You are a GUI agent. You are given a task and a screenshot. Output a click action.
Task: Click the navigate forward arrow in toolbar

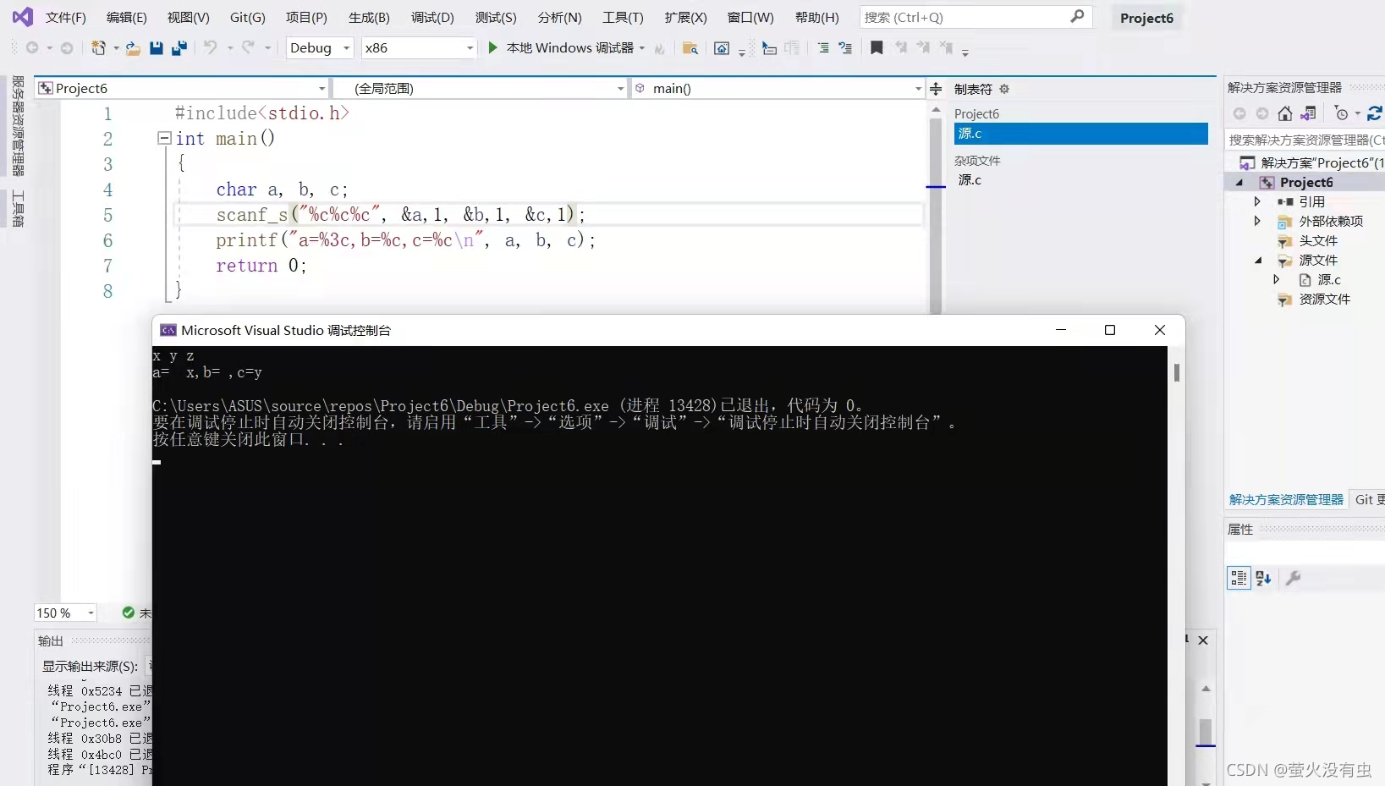tap(67, 48)
